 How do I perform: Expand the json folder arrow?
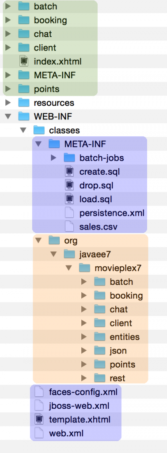(x=84, y=350)
